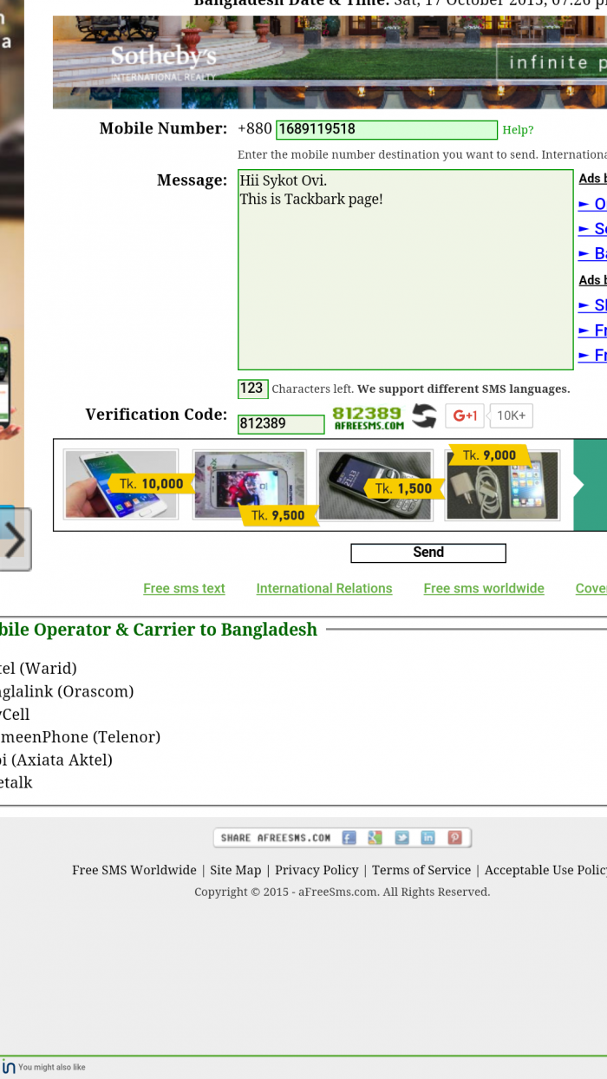The height and width of the screenshot is (1079, 607).
Task: Open the Tk. 9,500 phone ad thumbnail
Action: [250, 486]
